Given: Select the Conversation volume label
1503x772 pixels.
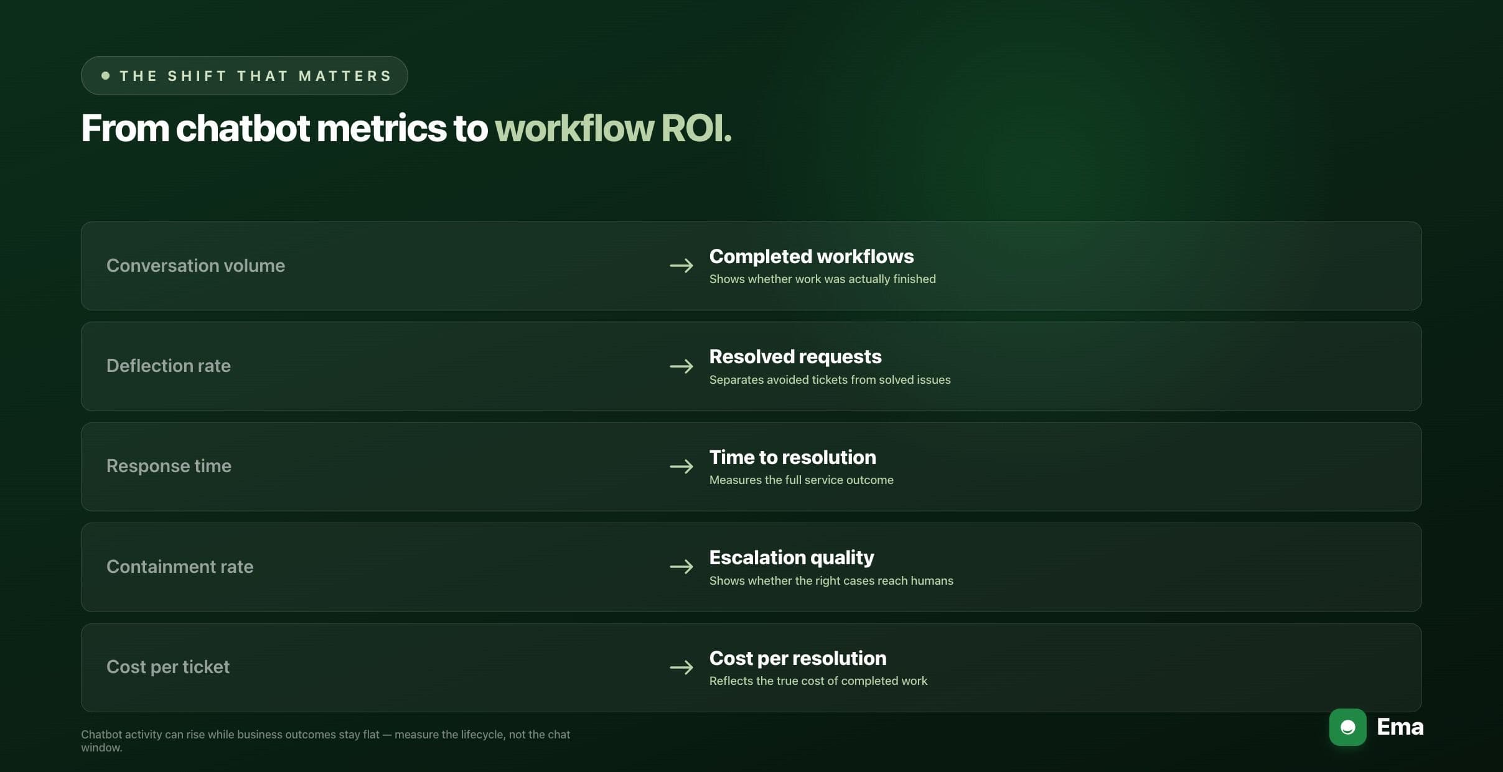Looking at the screenshot, I should 195,266.
